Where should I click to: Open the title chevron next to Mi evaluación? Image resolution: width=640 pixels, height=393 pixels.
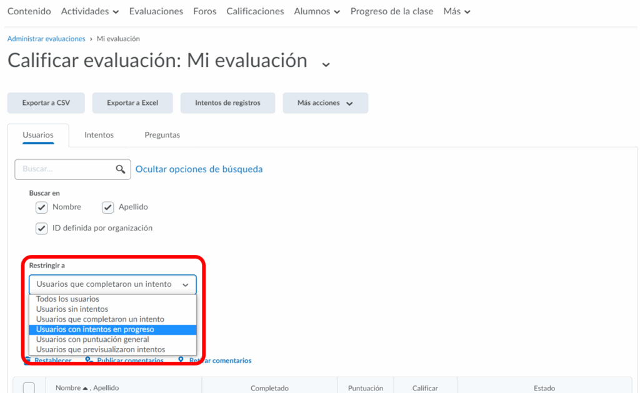[x=325, y=64]
